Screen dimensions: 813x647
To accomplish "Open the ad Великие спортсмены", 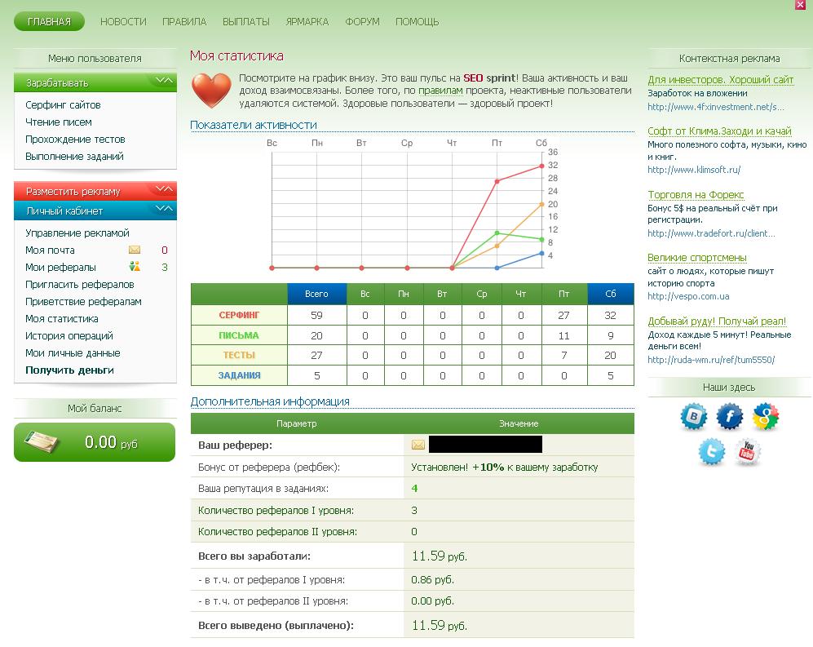I will pyautogui.click(x=697, y=257).
